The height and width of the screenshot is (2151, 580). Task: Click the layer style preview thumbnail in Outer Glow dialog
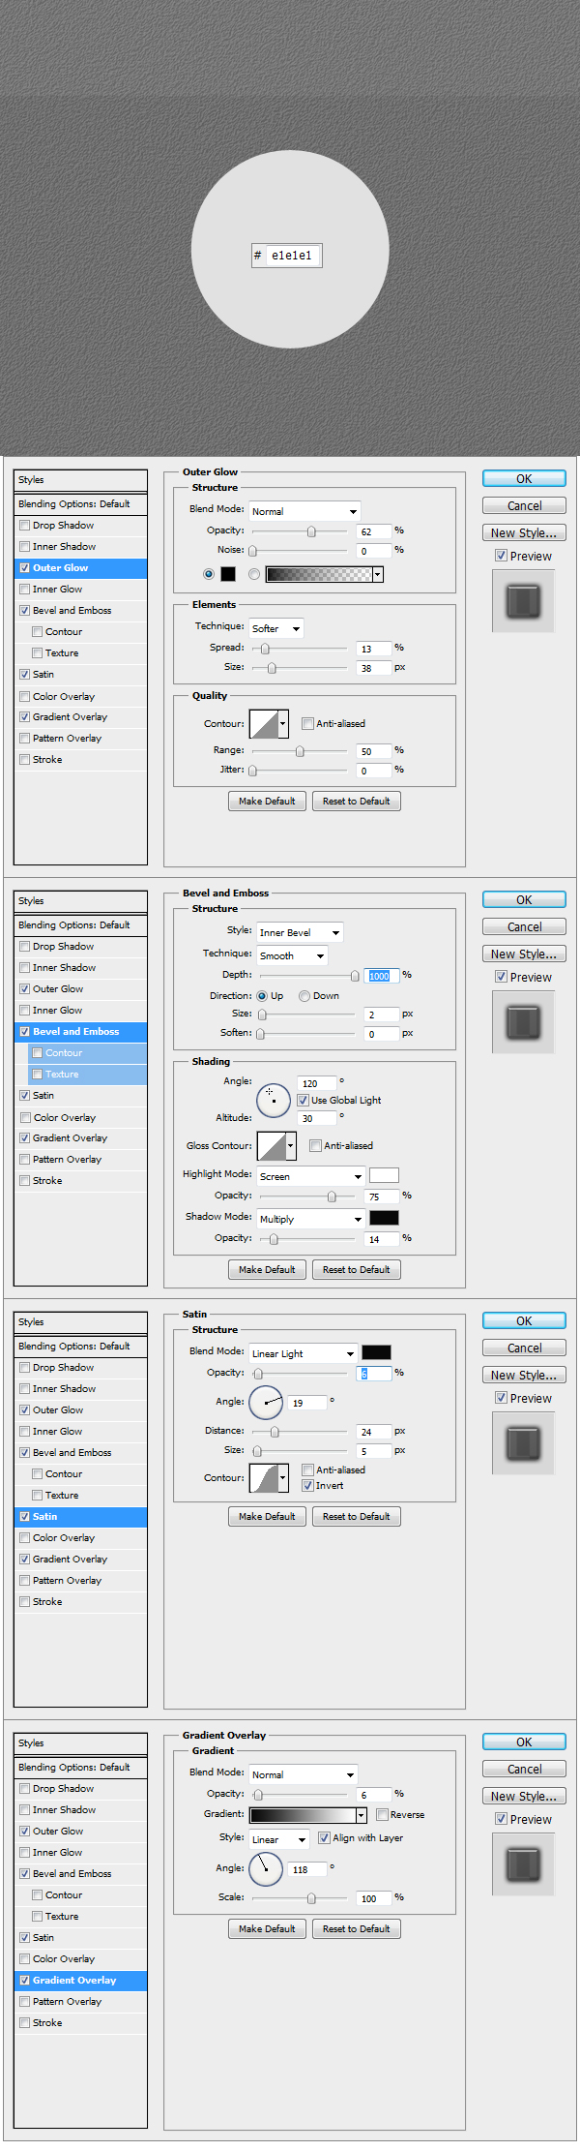(x=523, y=601)
